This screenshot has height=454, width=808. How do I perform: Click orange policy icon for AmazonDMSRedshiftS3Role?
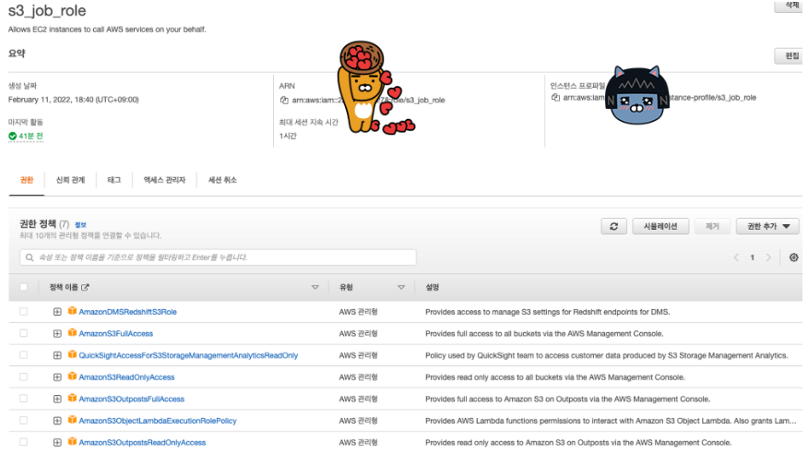click(x=72, y=311)
